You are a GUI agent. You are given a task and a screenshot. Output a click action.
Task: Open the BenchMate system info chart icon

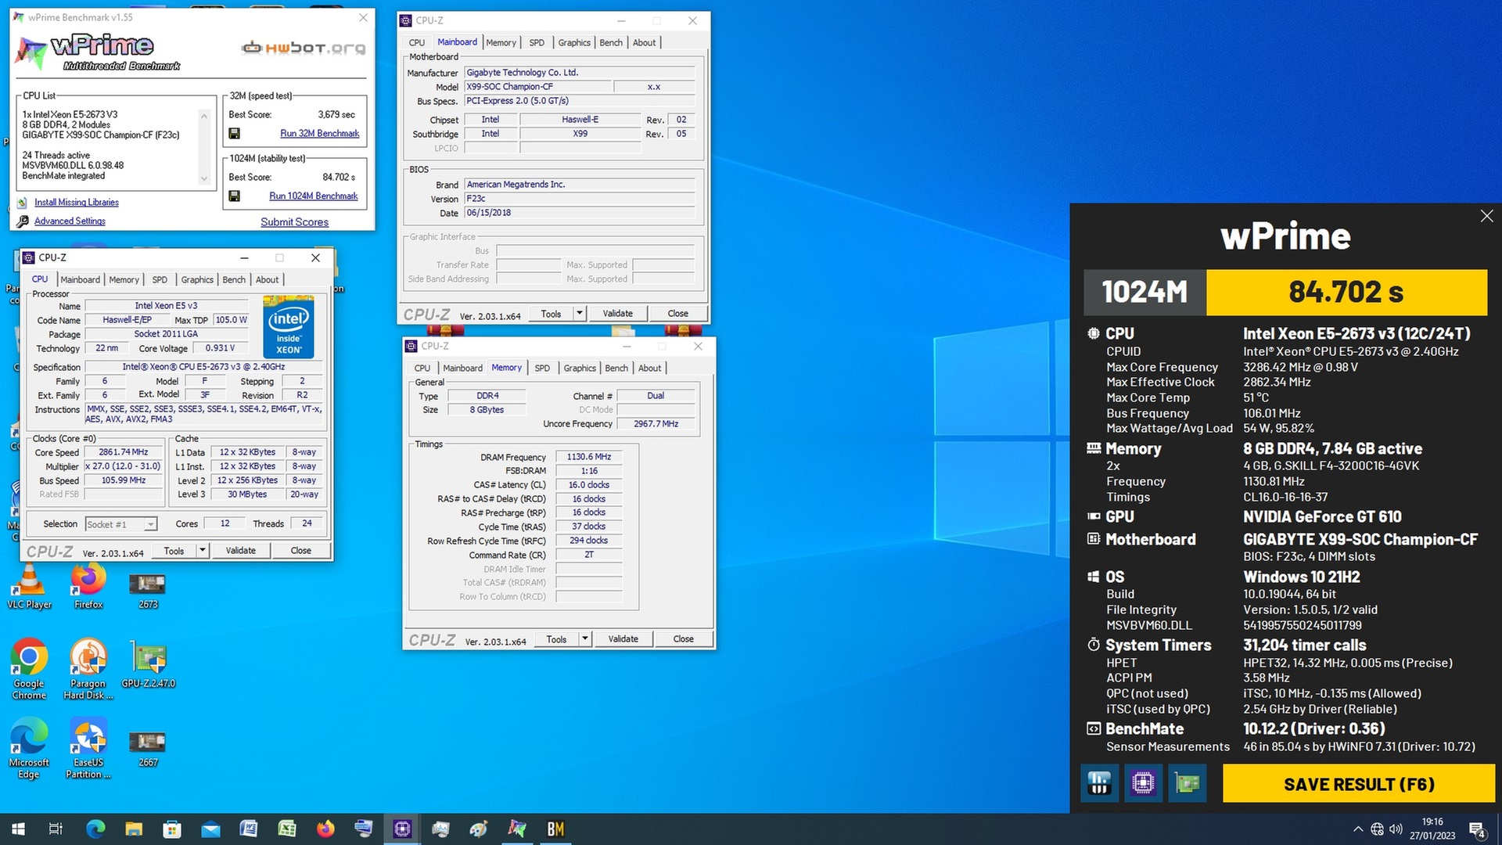coord(1099,783)
